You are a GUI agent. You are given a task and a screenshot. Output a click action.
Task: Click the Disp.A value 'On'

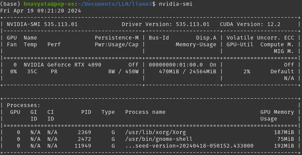[x=213, y=65]
